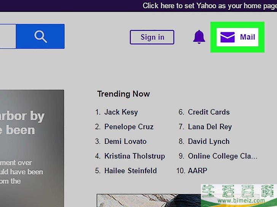Open trending topic Online College Classes
Screen dimensions: 277x207
point(222,156)
